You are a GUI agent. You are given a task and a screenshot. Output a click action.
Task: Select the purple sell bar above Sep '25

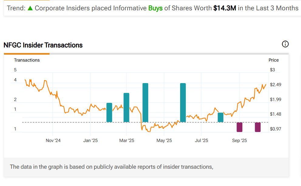[240, 127]
